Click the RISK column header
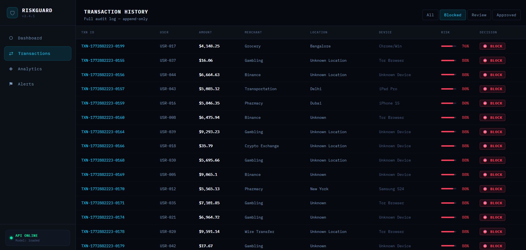Screen dimensions: 526x250 [x=445, y=33]
